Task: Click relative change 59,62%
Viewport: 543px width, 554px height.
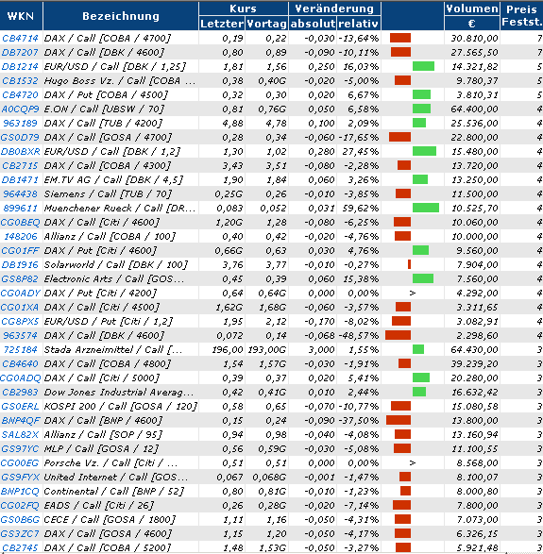Action: (361, 208)
